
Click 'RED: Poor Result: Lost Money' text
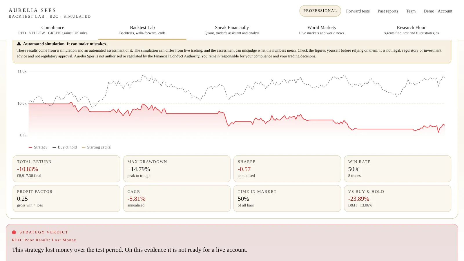[44, 240]
